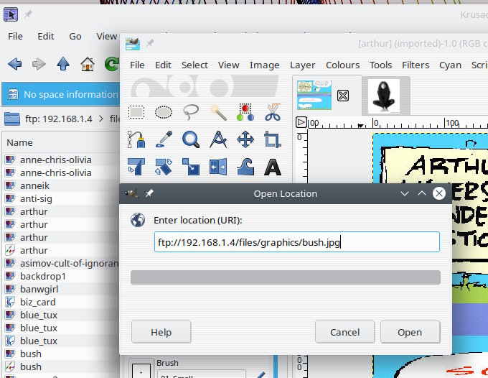Close the arthur image tab
This screenshot has width=488, height=378.
click(342, 96)
